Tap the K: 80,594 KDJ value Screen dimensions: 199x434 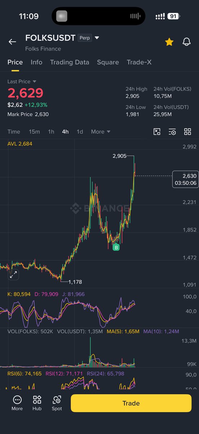(x=19, y=294)
